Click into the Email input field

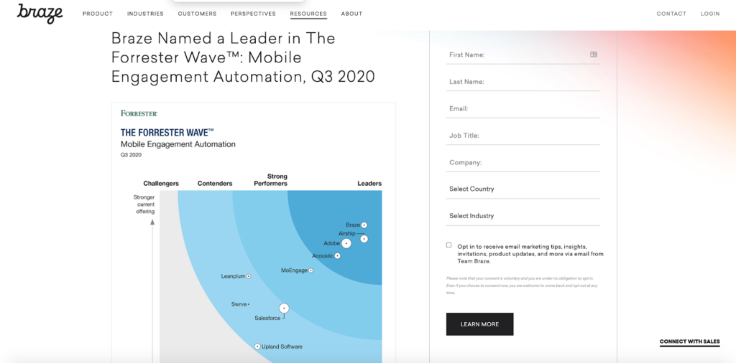[x=523, y=108]
